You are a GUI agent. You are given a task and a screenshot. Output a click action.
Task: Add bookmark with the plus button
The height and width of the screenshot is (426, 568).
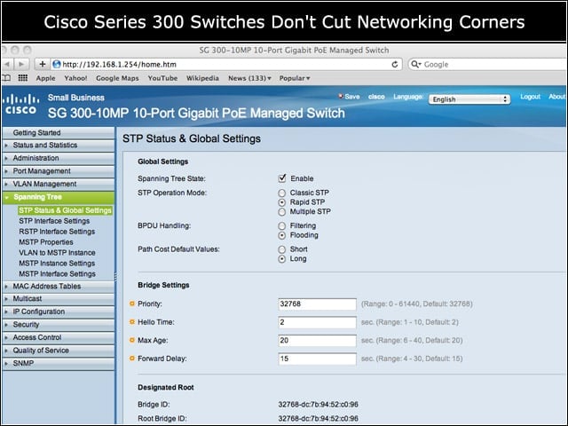(43, 64)
